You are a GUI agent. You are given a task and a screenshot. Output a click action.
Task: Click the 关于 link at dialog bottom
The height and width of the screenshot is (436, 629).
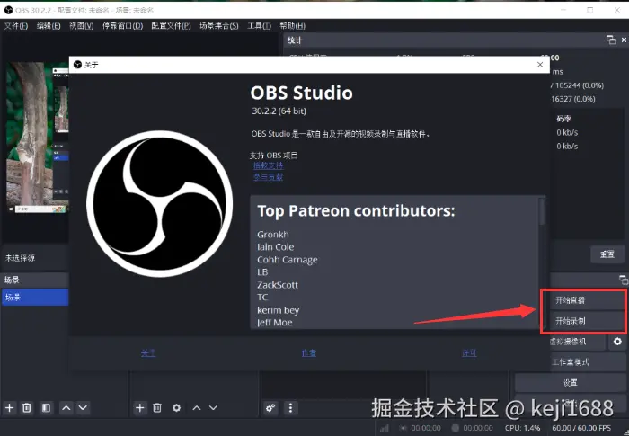148,353
